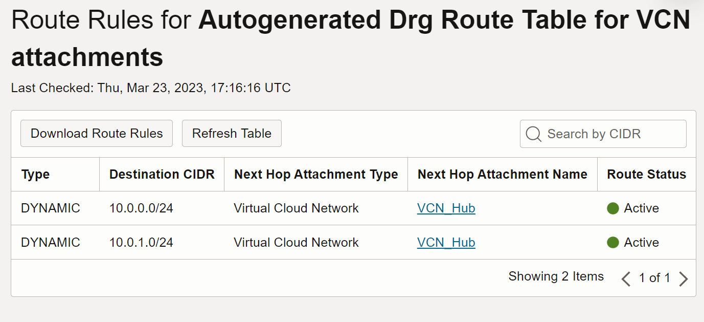
Task: Click green Active status dot for 10.0.1.0/24
Action: tap(613, 242)
